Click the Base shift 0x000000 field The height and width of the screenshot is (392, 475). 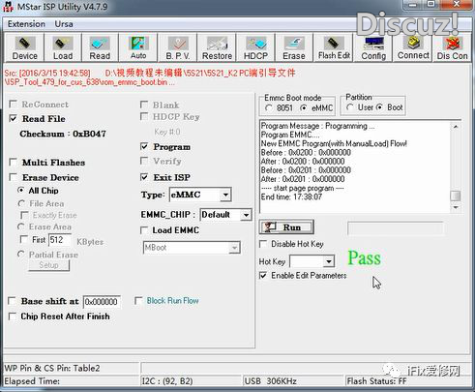tap(102, 302)
